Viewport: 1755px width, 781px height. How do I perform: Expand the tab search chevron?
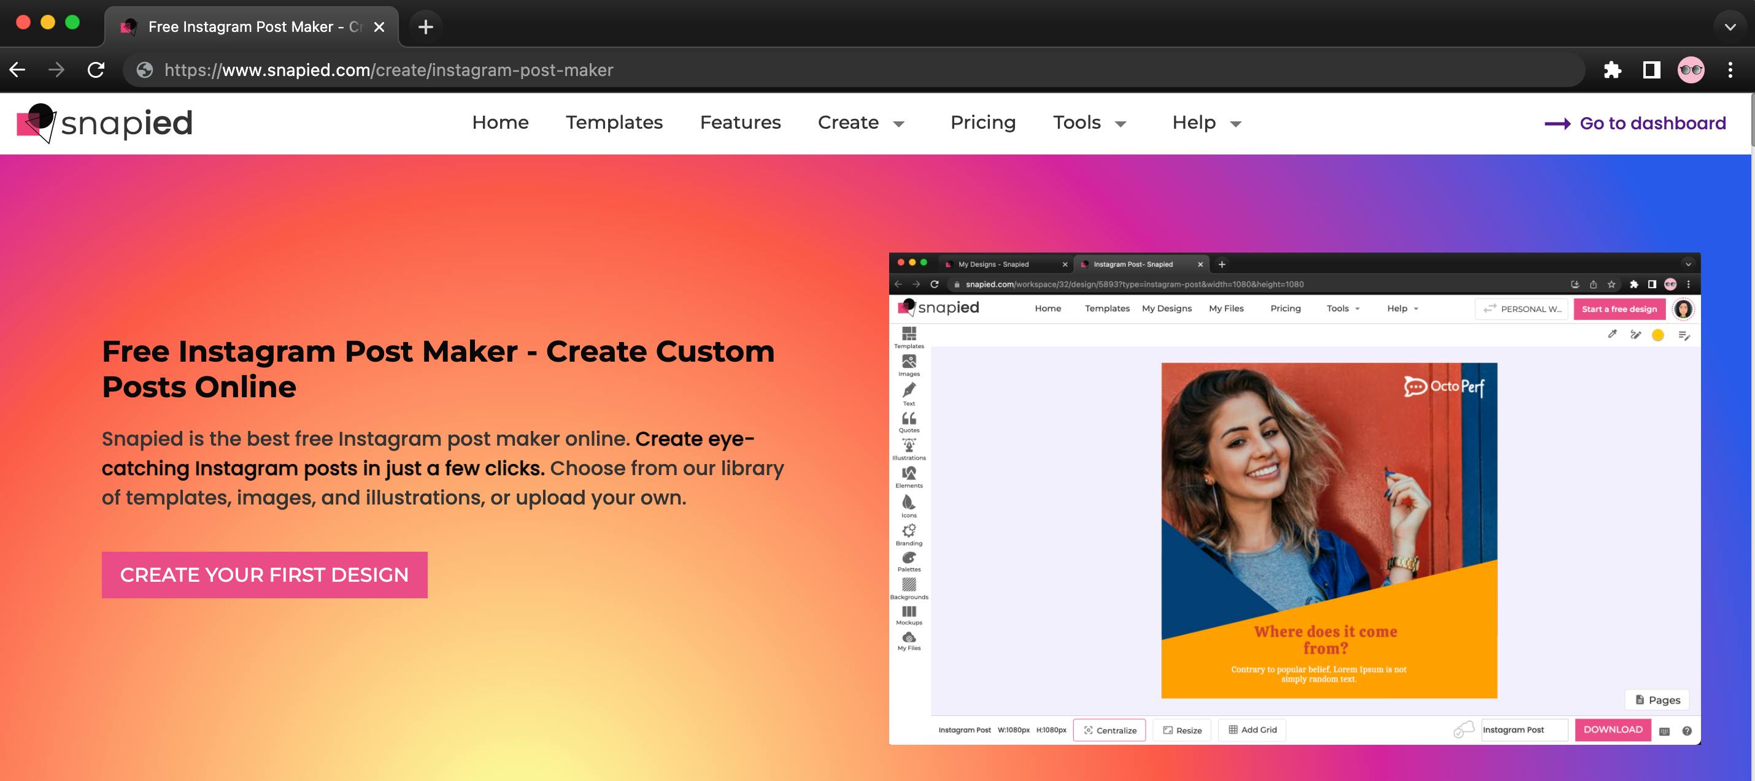(x=1730, y=27)
